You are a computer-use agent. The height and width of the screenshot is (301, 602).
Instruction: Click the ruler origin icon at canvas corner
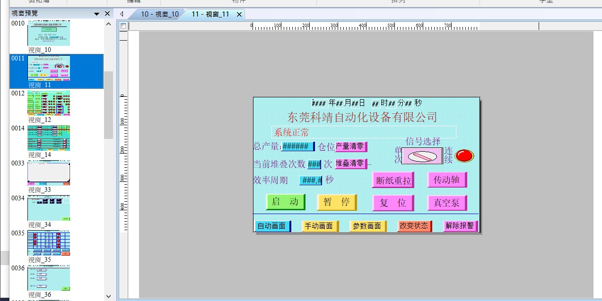tap(123, 26)
